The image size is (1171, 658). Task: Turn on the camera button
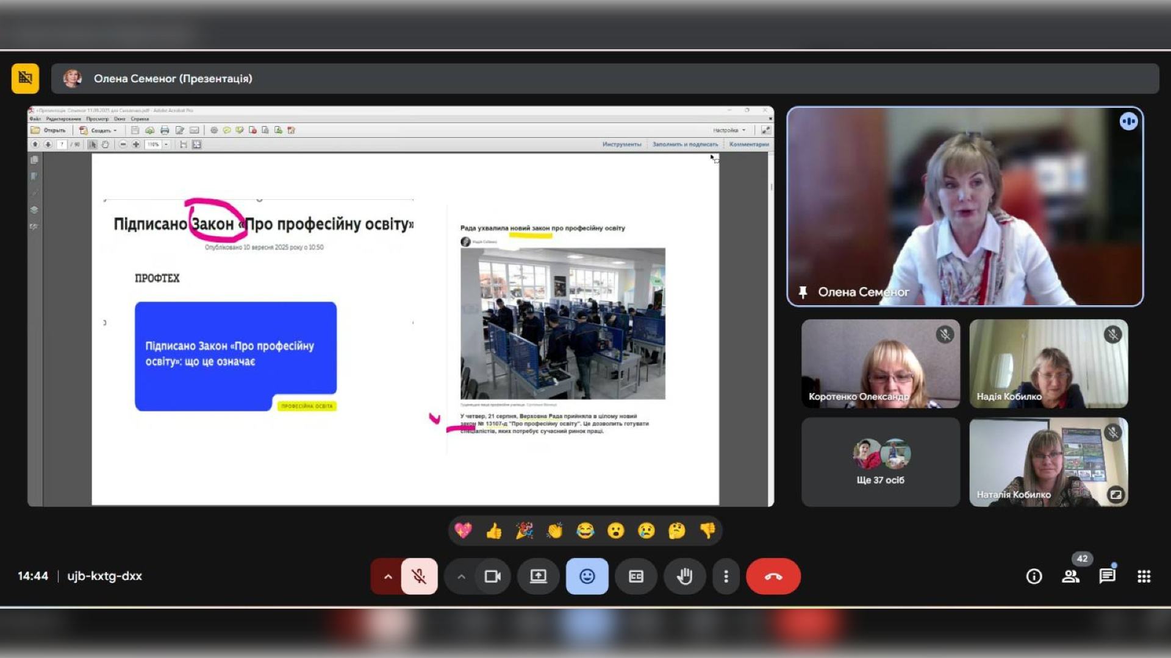(x=492, y=576)
